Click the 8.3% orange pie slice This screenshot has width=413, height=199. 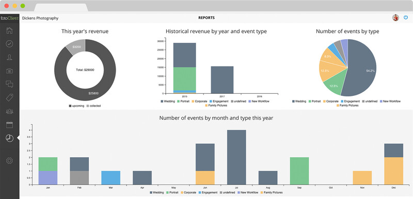pyautogui.click(x=328, y=57)
